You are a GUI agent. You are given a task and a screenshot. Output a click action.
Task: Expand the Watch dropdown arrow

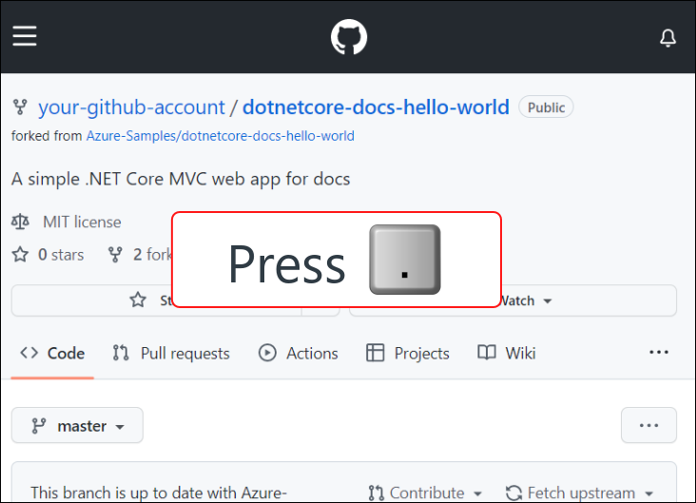tap(548, 301)
